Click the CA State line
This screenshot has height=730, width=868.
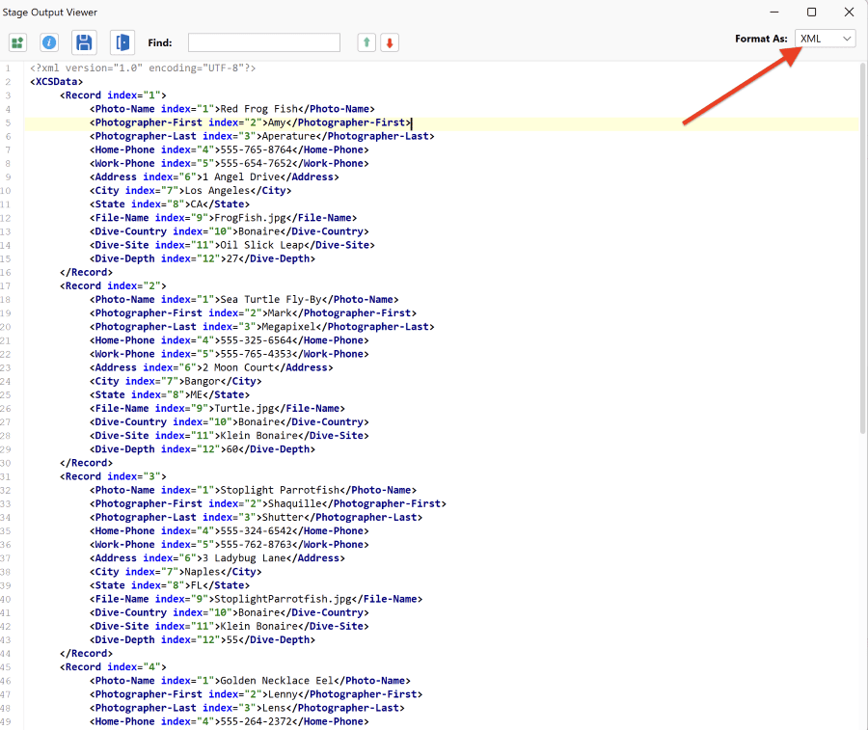coord(170,204)
